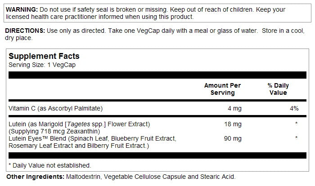Click the % Daily Value column header
315x186 pixels.
pyautogui.click(x=278, y=89)
